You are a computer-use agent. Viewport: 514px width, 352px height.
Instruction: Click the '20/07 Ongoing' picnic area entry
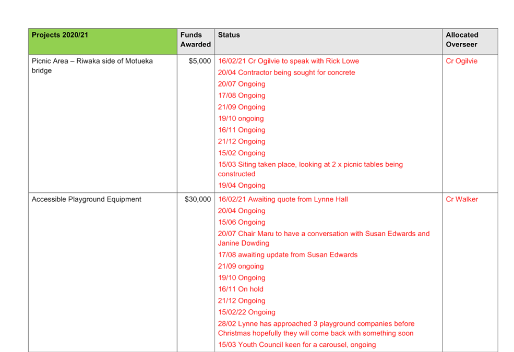(x=242, y=84)
